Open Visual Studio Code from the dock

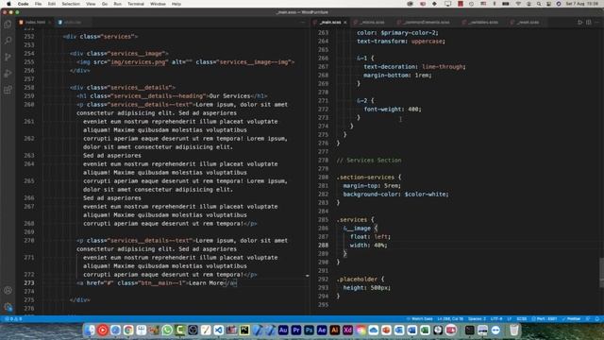point(218,330)
